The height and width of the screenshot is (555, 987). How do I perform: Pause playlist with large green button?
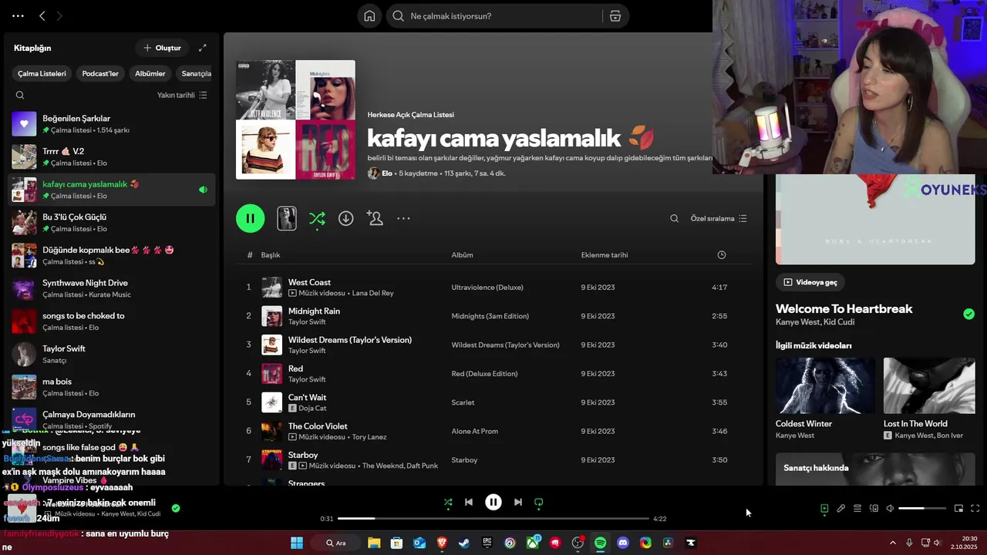coord(250,218)
